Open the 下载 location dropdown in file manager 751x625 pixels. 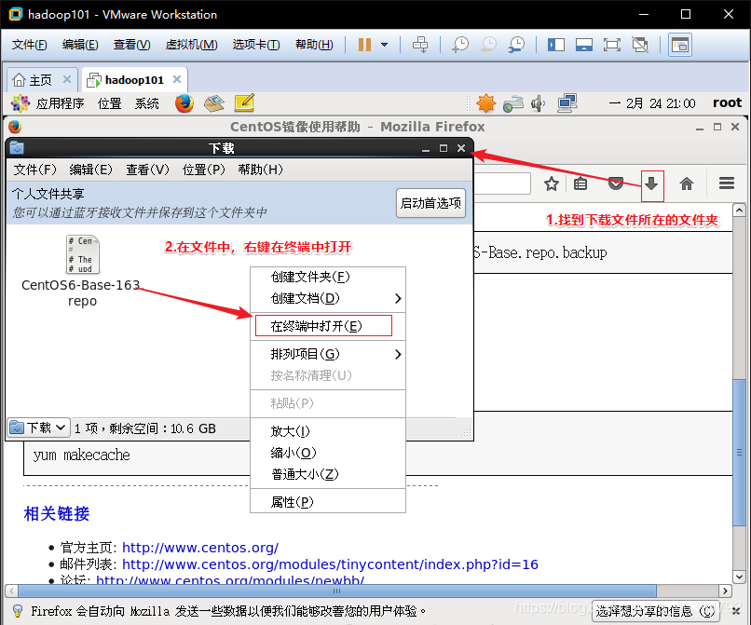(x=37, y=427)
